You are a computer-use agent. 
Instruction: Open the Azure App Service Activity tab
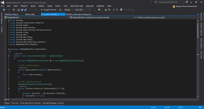click(x=30, y=103)
